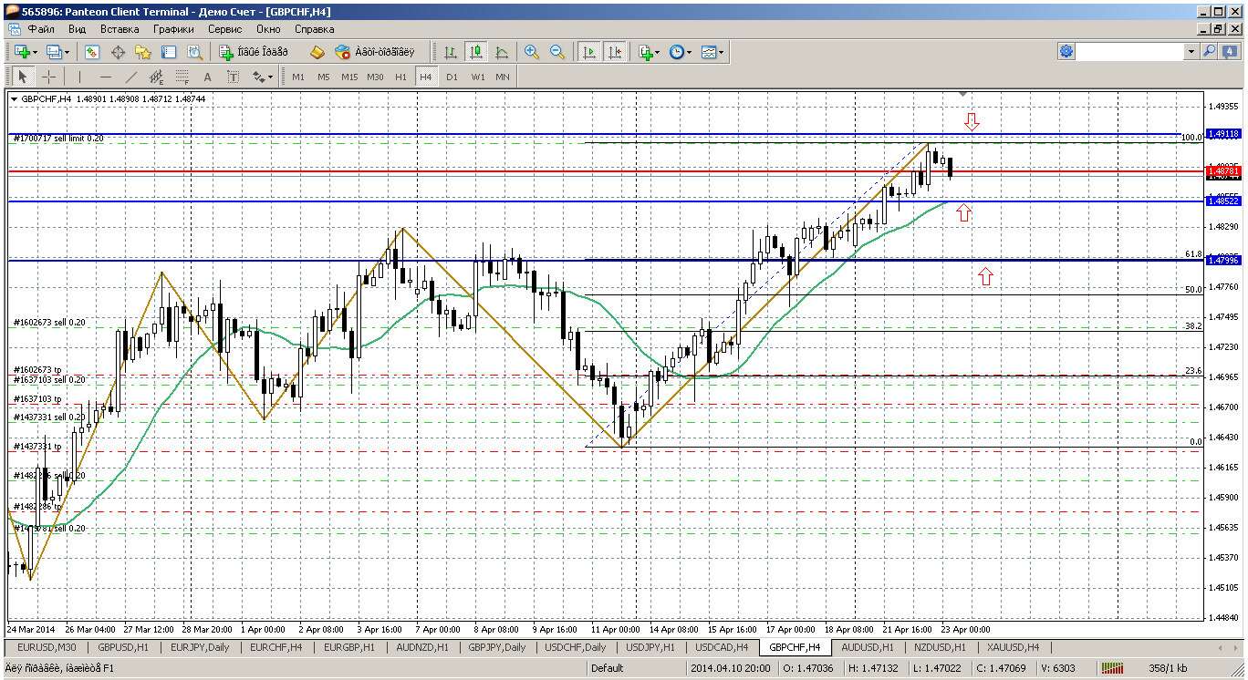Switch chart to bar chart mode
This screenshot has height=680, width=1248.
point(451,52)
